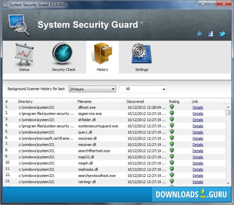Screen dimensions: 234x205
Task: Click the Security Check radar icon
Action: pos(62,54)
